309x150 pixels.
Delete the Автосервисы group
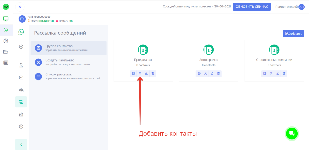coord(218,74)
